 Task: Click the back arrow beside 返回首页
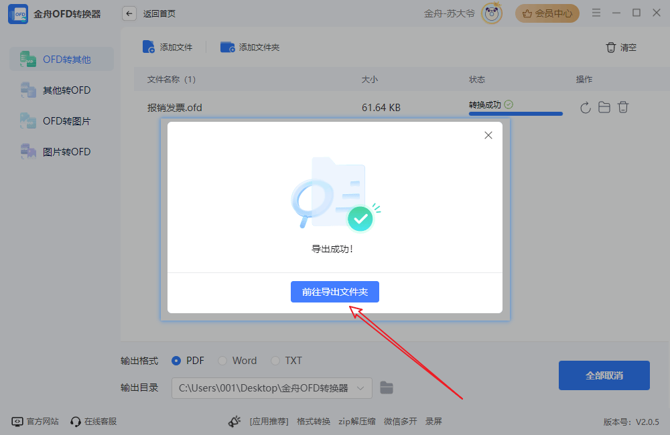(129, 13)
